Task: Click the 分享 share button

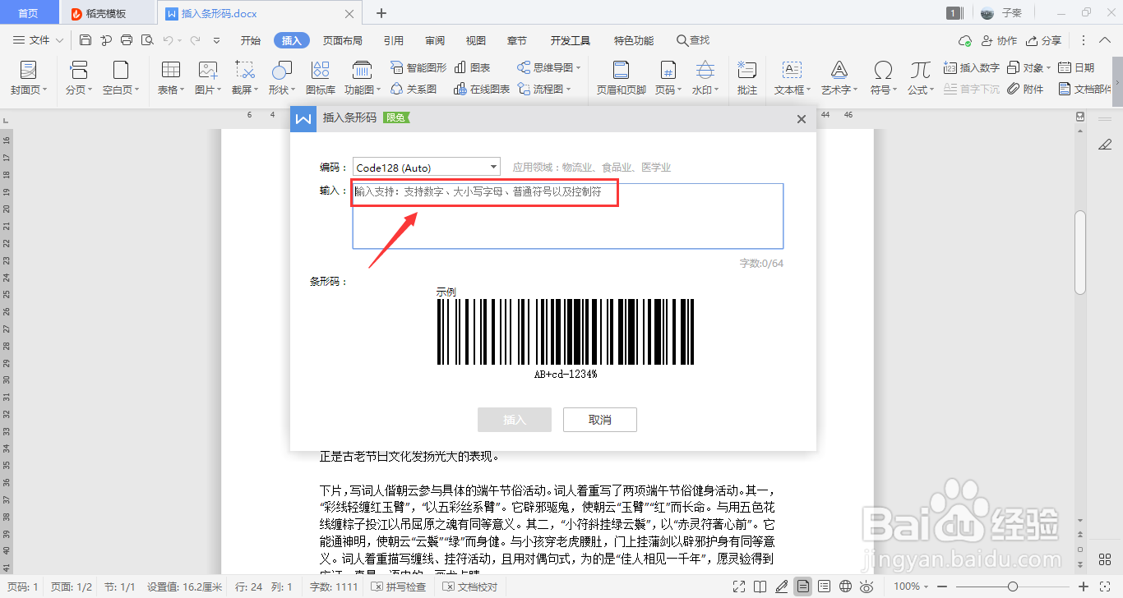Action: (1042, 40)
